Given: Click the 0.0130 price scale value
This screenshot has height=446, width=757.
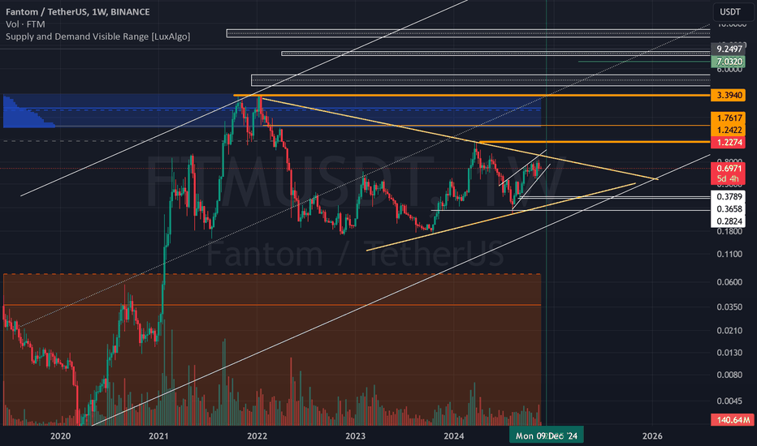Looking at the screenshot, I should pos(729,353).
